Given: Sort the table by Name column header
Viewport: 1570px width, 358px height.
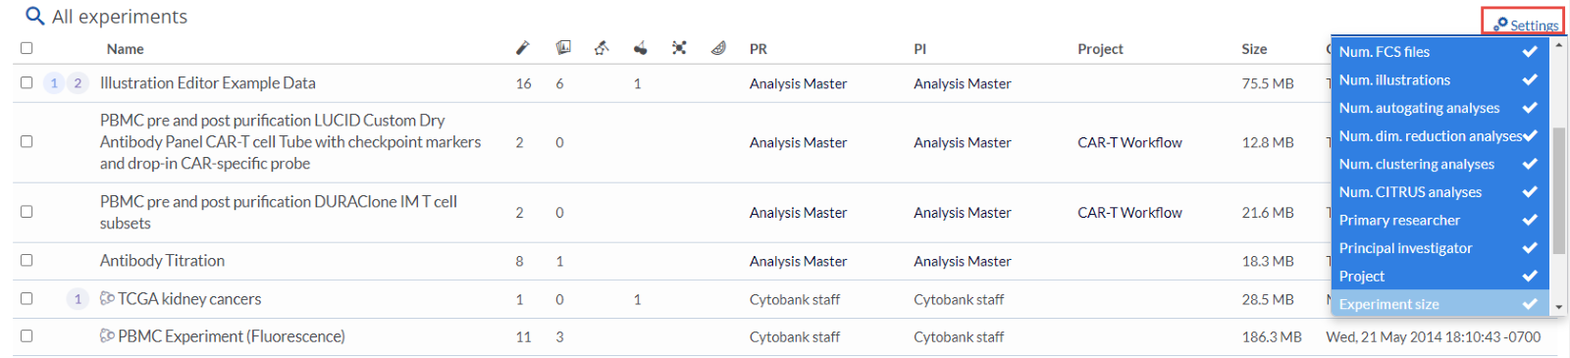Looking at the screenshot, I should 126,49.
